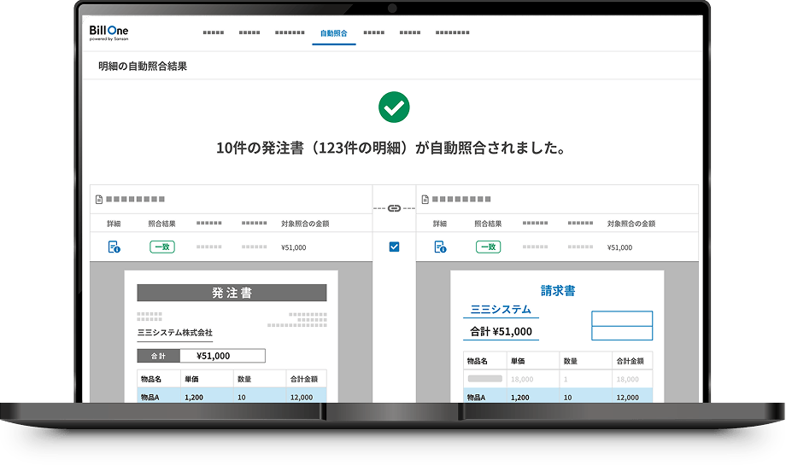Image resolution: width=786 pixels, height=471 pixels.
Task: Open detail icon in invoice row
Action: 440,247
